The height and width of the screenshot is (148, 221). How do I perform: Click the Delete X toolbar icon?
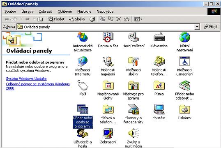119,19
